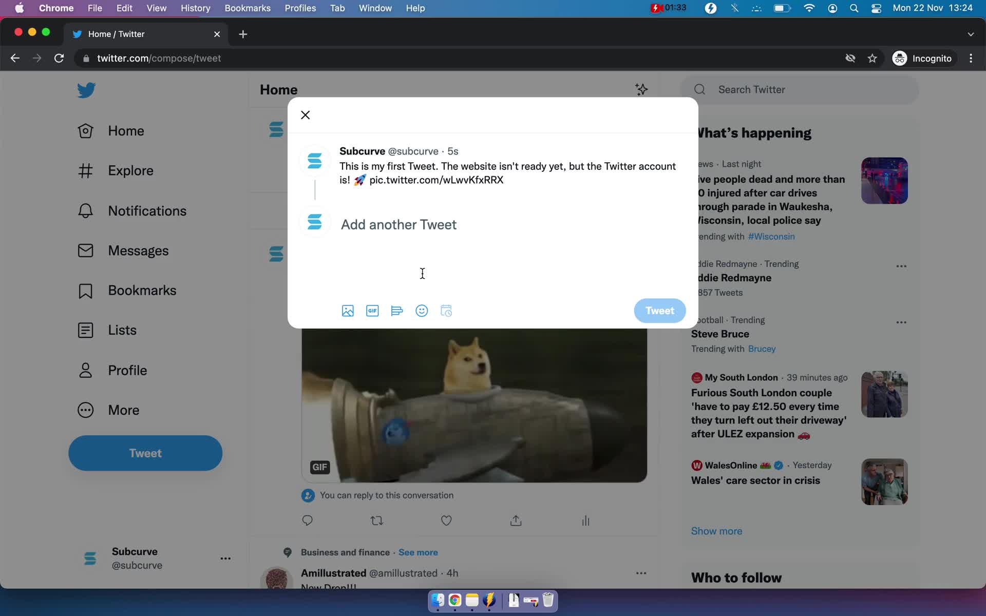Click the Lists icon in sidebar

tap(85, 330)
